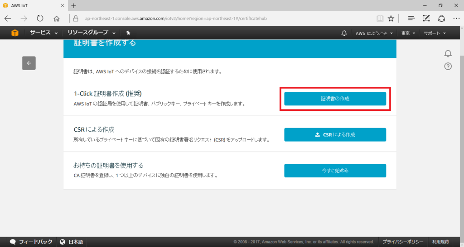Click the AWS orange cube logo
Viewport: 464px width, 247px height.
(15, 33)
